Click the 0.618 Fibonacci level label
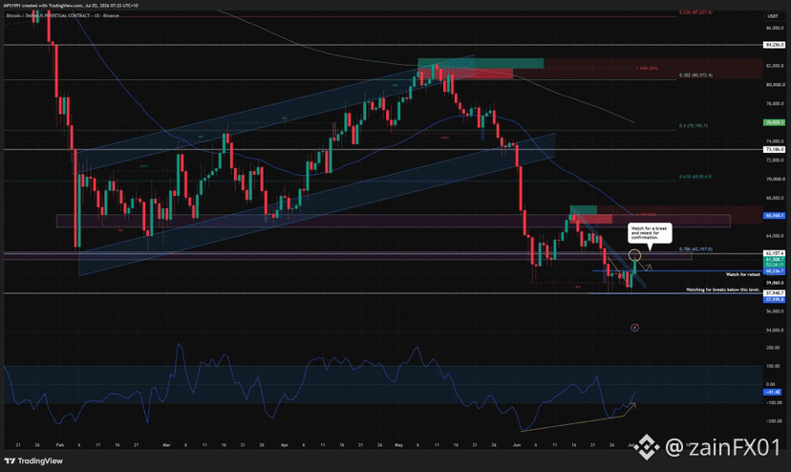Image resolution: width=791 pixels, height=472 pixels. 695,177
